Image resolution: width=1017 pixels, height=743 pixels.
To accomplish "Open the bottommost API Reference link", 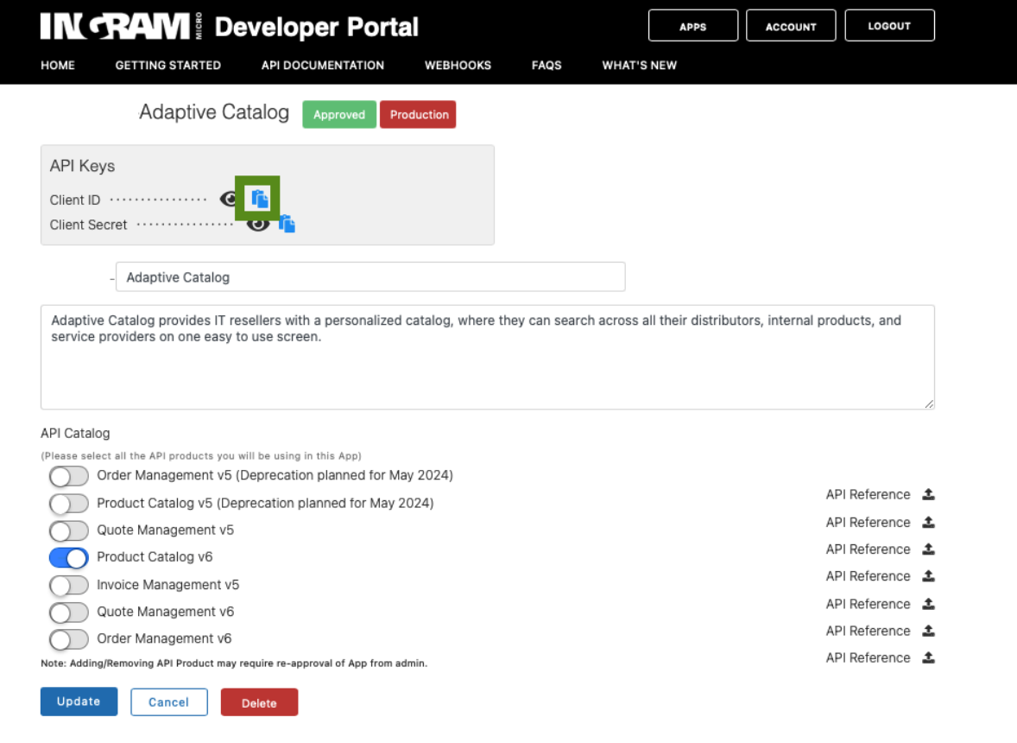I will pos(868,657).
